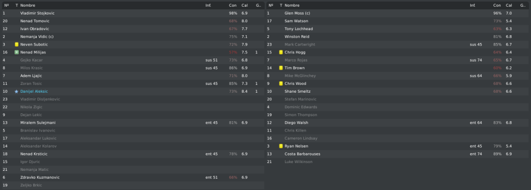
Task: Open the Danijel Aleksic player link
Action: (34, 92)
